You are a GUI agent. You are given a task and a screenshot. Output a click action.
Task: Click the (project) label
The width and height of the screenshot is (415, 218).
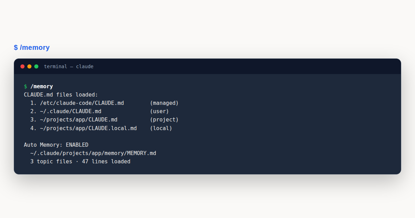click(x=164, y=120)
